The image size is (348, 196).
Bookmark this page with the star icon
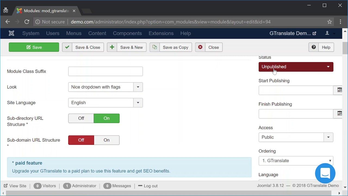330,22
